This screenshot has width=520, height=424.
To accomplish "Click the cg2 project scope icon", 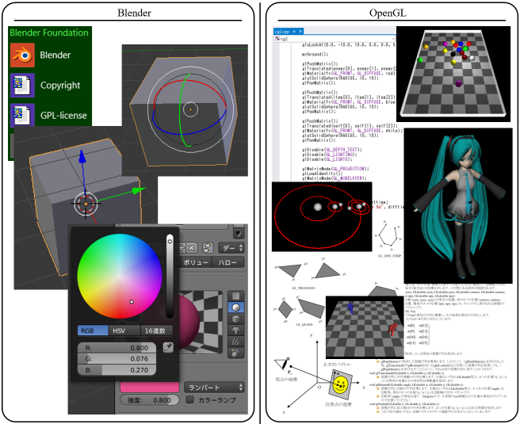I will point(277,39).
